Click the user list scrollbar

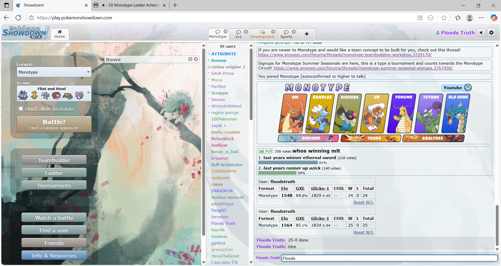click(251, 85)
